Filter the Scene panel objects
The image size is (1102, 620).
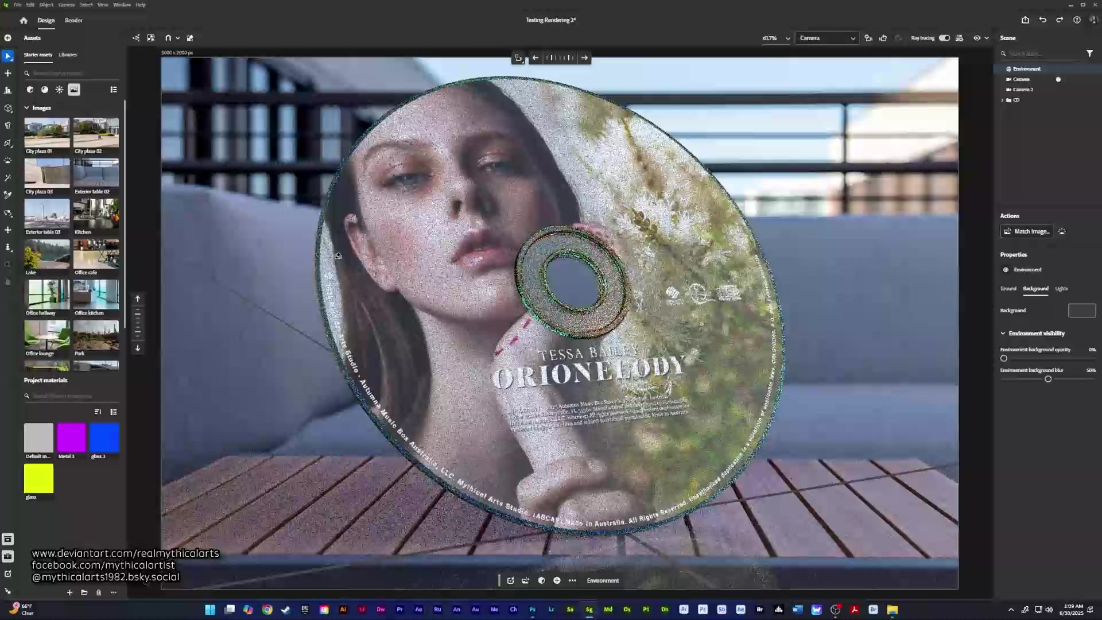click(1089, 53)
